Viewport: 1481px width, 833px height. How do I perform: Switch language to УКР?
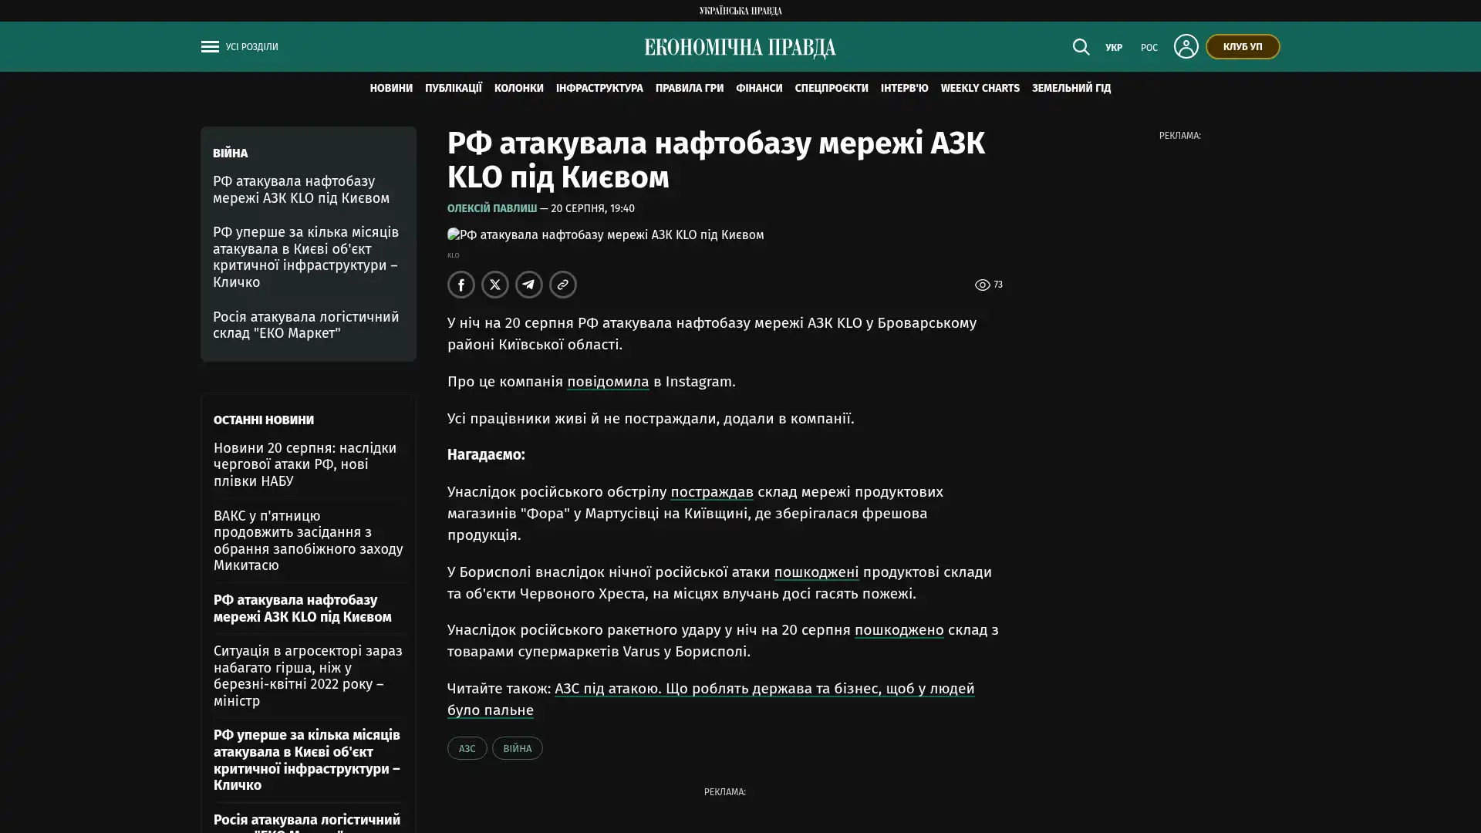pyautogui.click(x=1114, y=48)
